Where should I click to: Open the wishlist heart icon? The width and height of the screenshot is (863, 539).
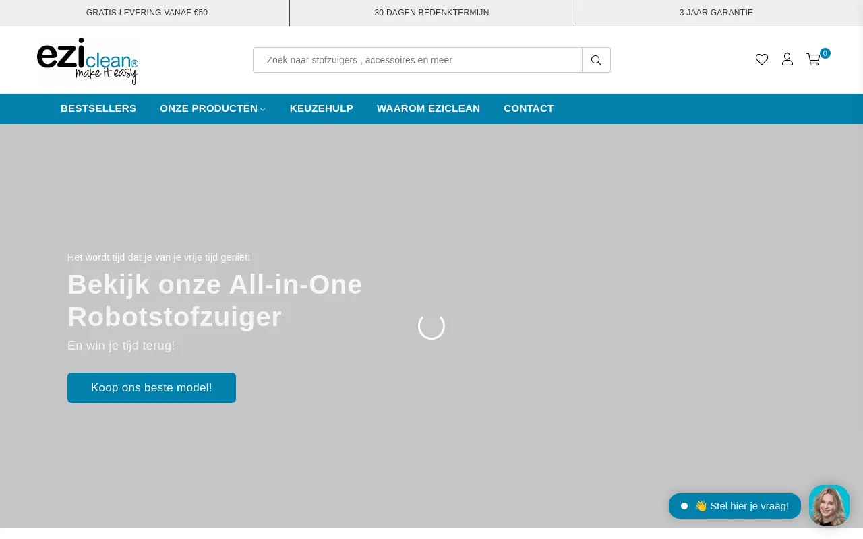(x=762, y=59)
